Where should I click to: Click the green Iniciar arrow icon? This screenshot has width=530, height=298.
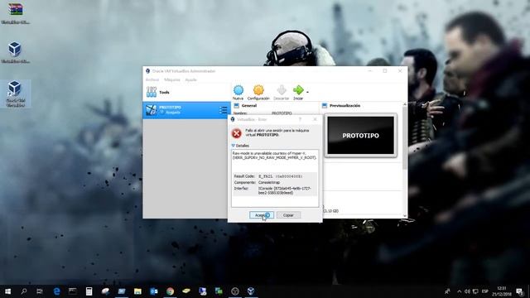click(298, 90)
